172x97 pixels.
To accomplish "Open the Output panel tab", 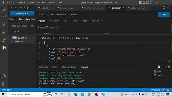I will (55, 67).
